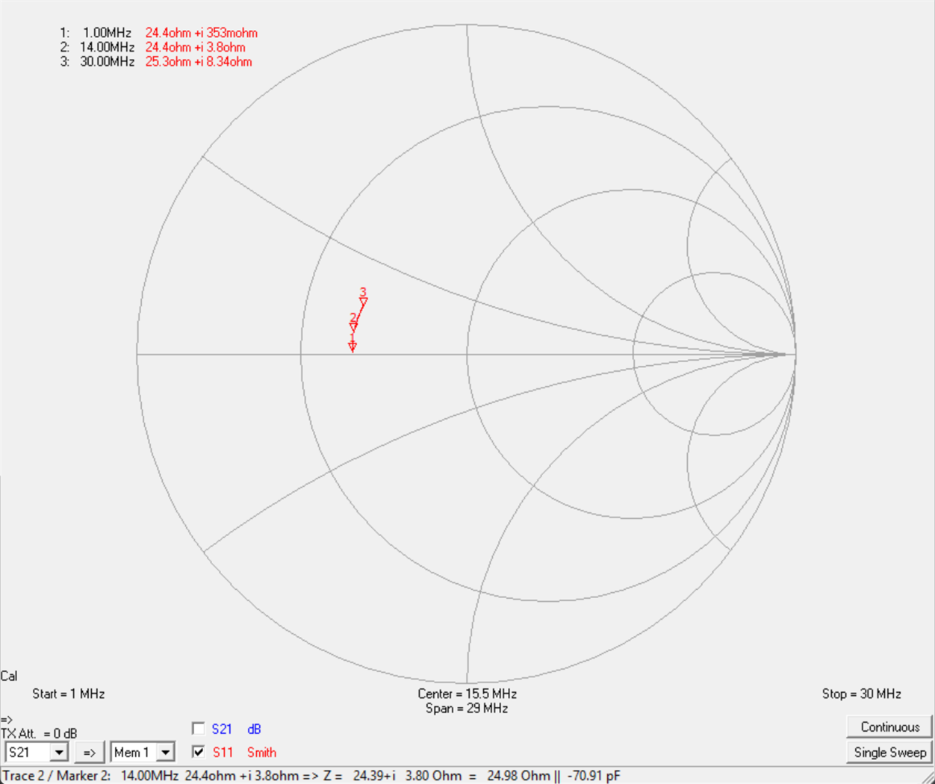Click the blue S21 trace label

pyautogui.click(x=222, y=729)
